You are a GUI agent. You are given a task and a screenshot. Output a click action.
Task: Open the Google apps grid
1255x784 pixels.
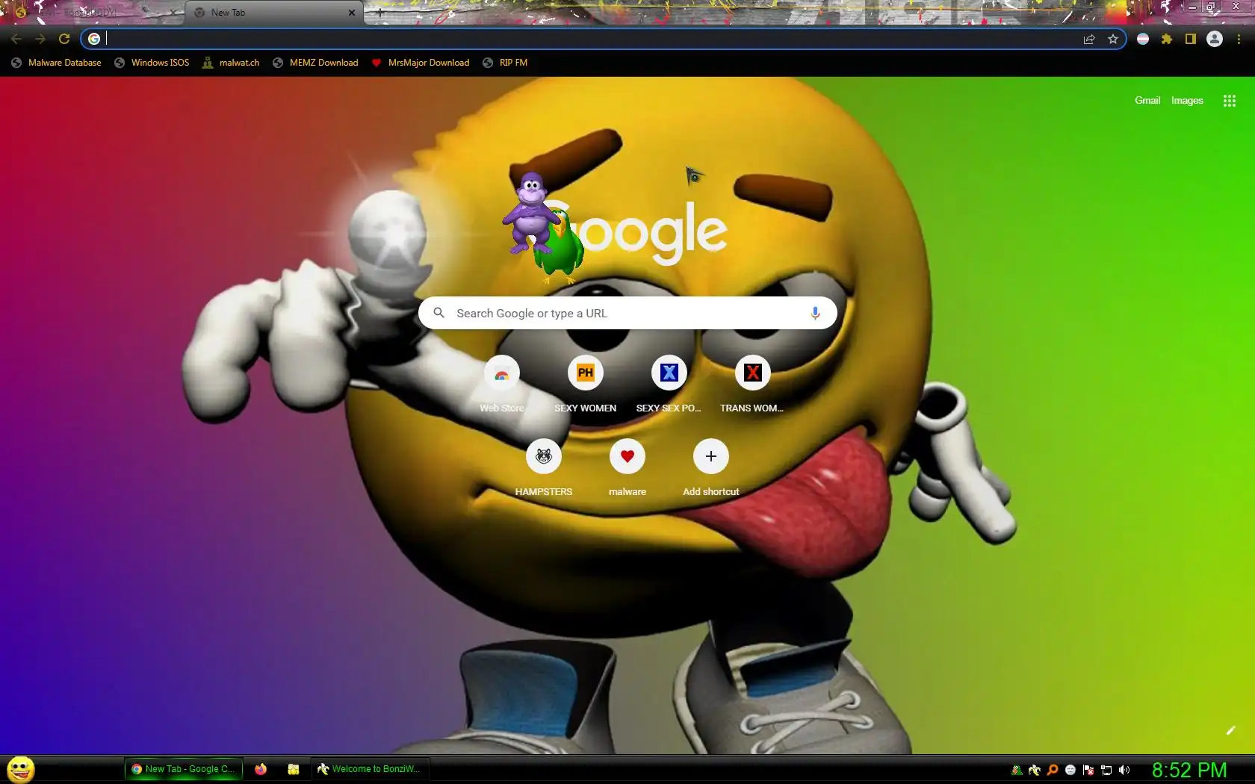pos(1230,101)
